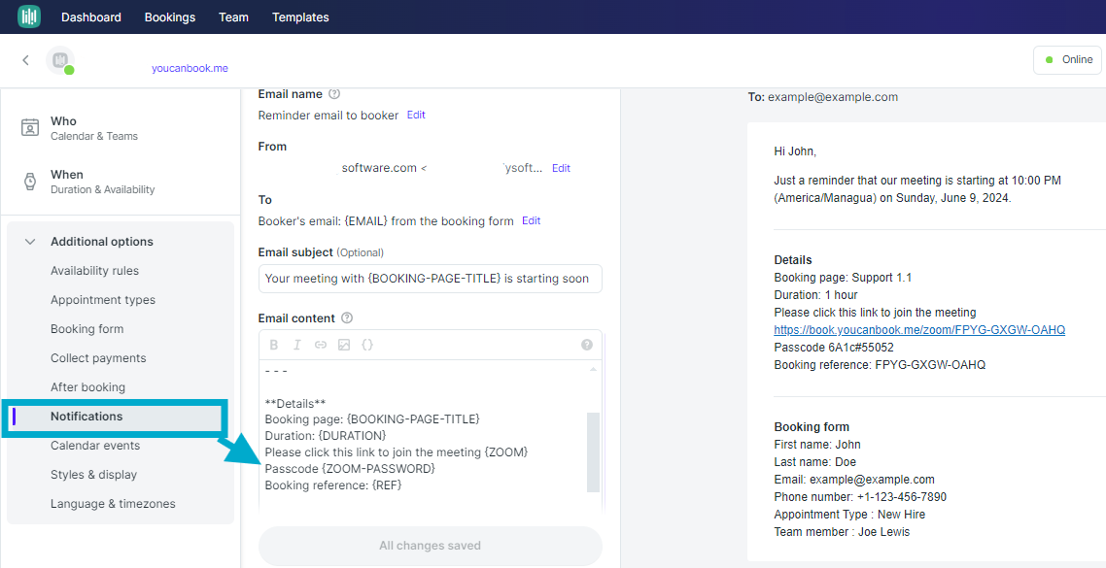This screenshot has height=568, width=1106.
Task: Open the shorthand codes curly-braces tool
Action: point(367,345)
